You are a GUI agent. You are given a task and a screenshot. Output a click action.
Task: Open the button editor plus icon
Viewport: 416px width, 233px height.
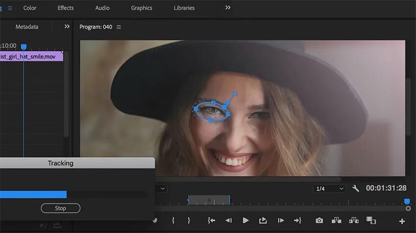[x=402, y=221]
